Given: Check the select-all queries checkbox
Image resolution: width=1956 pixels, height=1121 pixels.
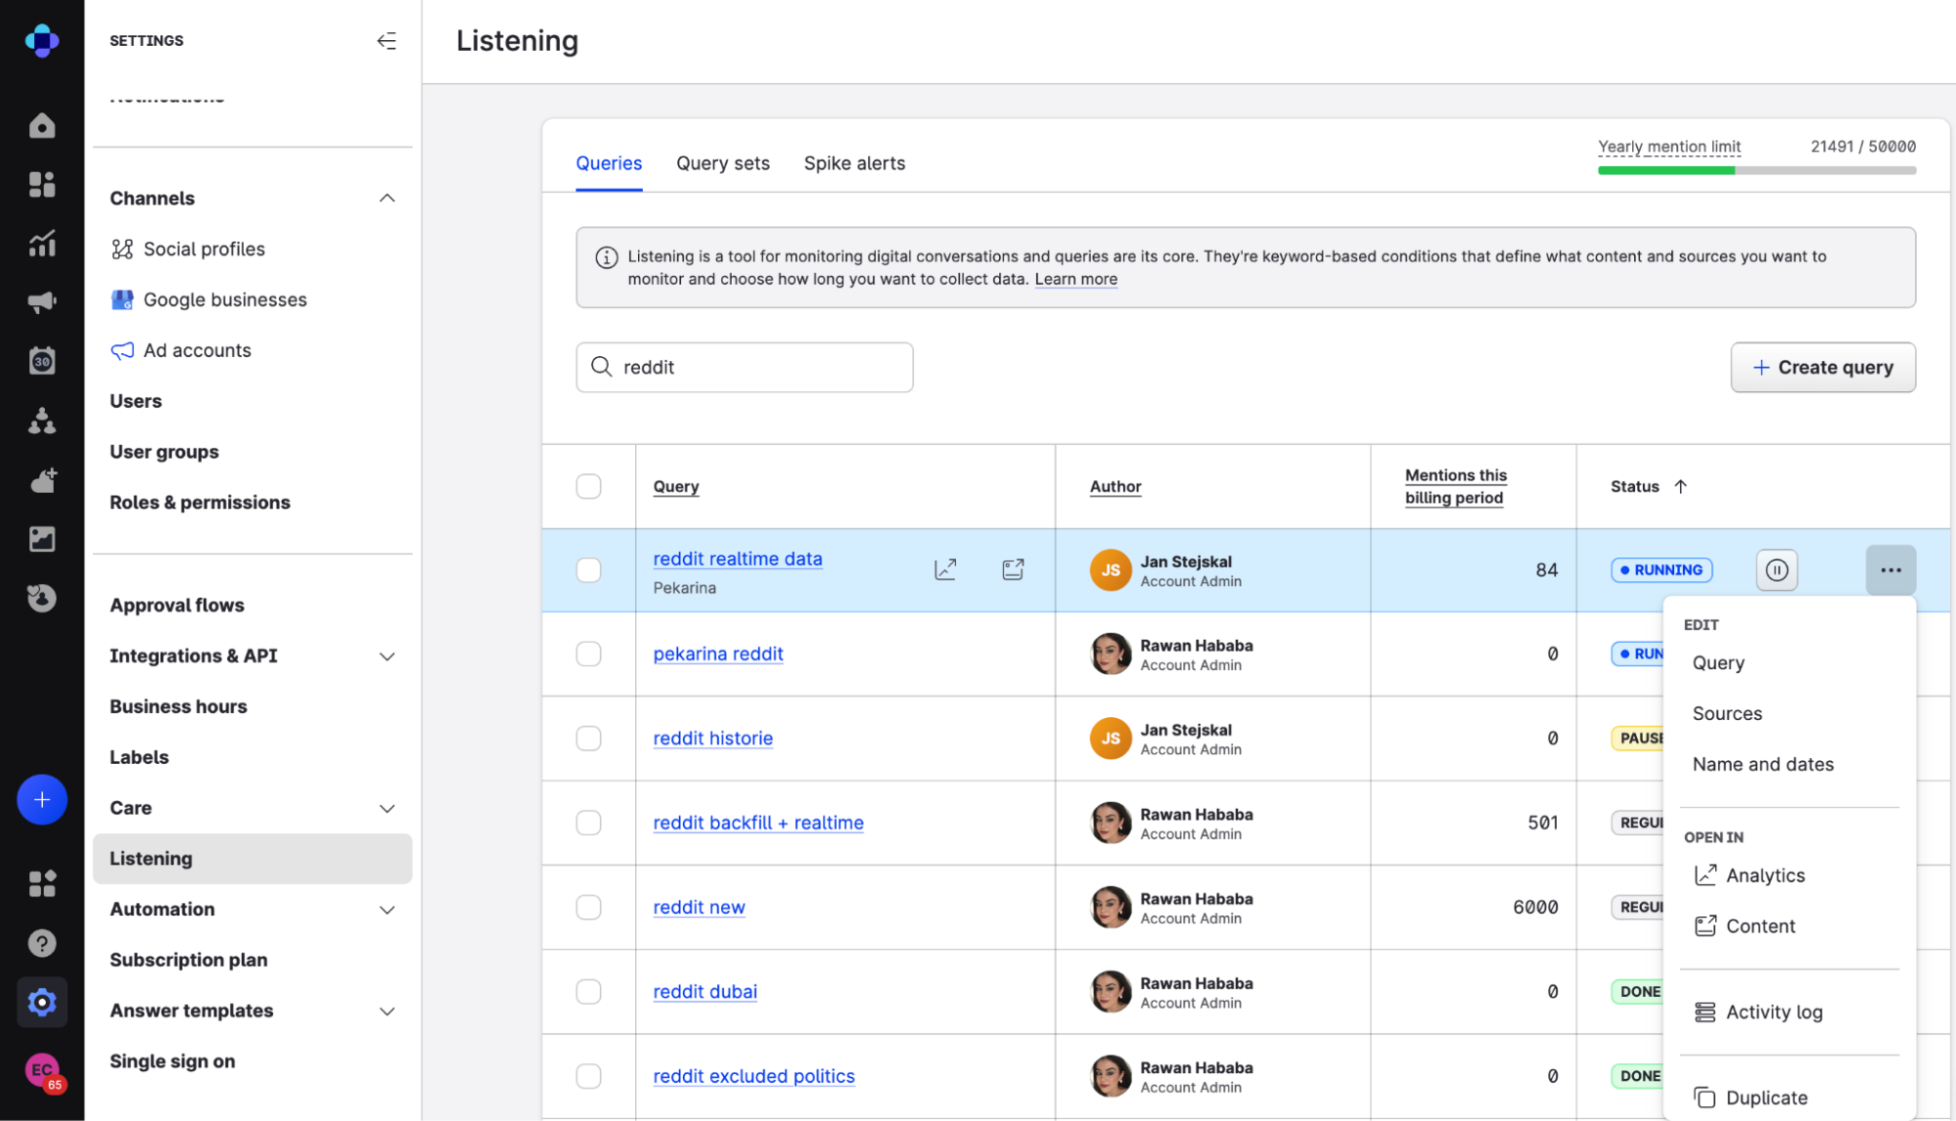Looking at the screenshot, I should [588, 486].
